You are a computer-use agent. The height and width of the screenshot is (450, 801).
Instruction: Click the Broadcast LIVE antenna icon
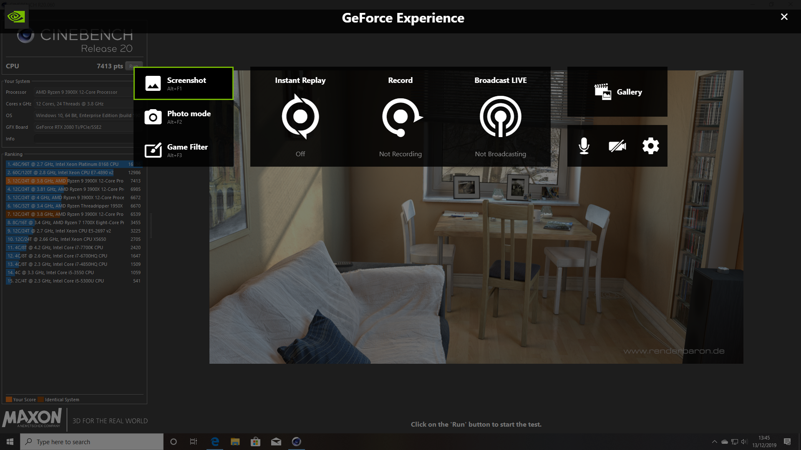[501, 117]
